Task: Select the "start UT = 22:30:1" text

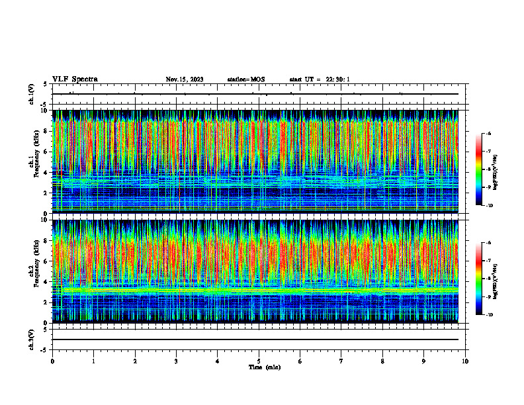Action: point(320,79)
